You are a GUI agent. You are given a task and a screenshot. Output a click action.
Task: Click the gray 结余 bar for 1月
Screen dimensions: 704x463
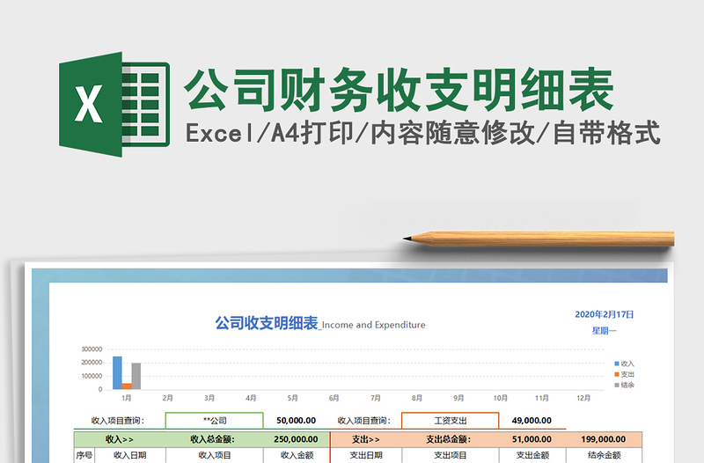coord(136,376)
